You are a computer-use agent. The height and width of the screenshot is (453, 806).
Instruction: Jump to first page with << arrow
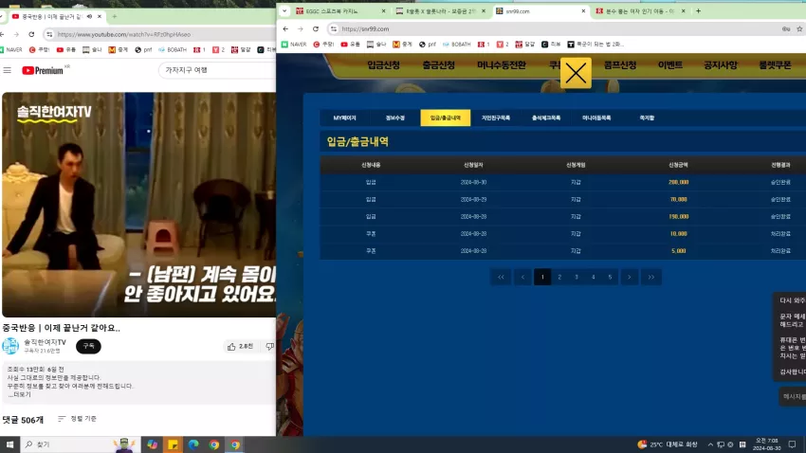[501, 278]
